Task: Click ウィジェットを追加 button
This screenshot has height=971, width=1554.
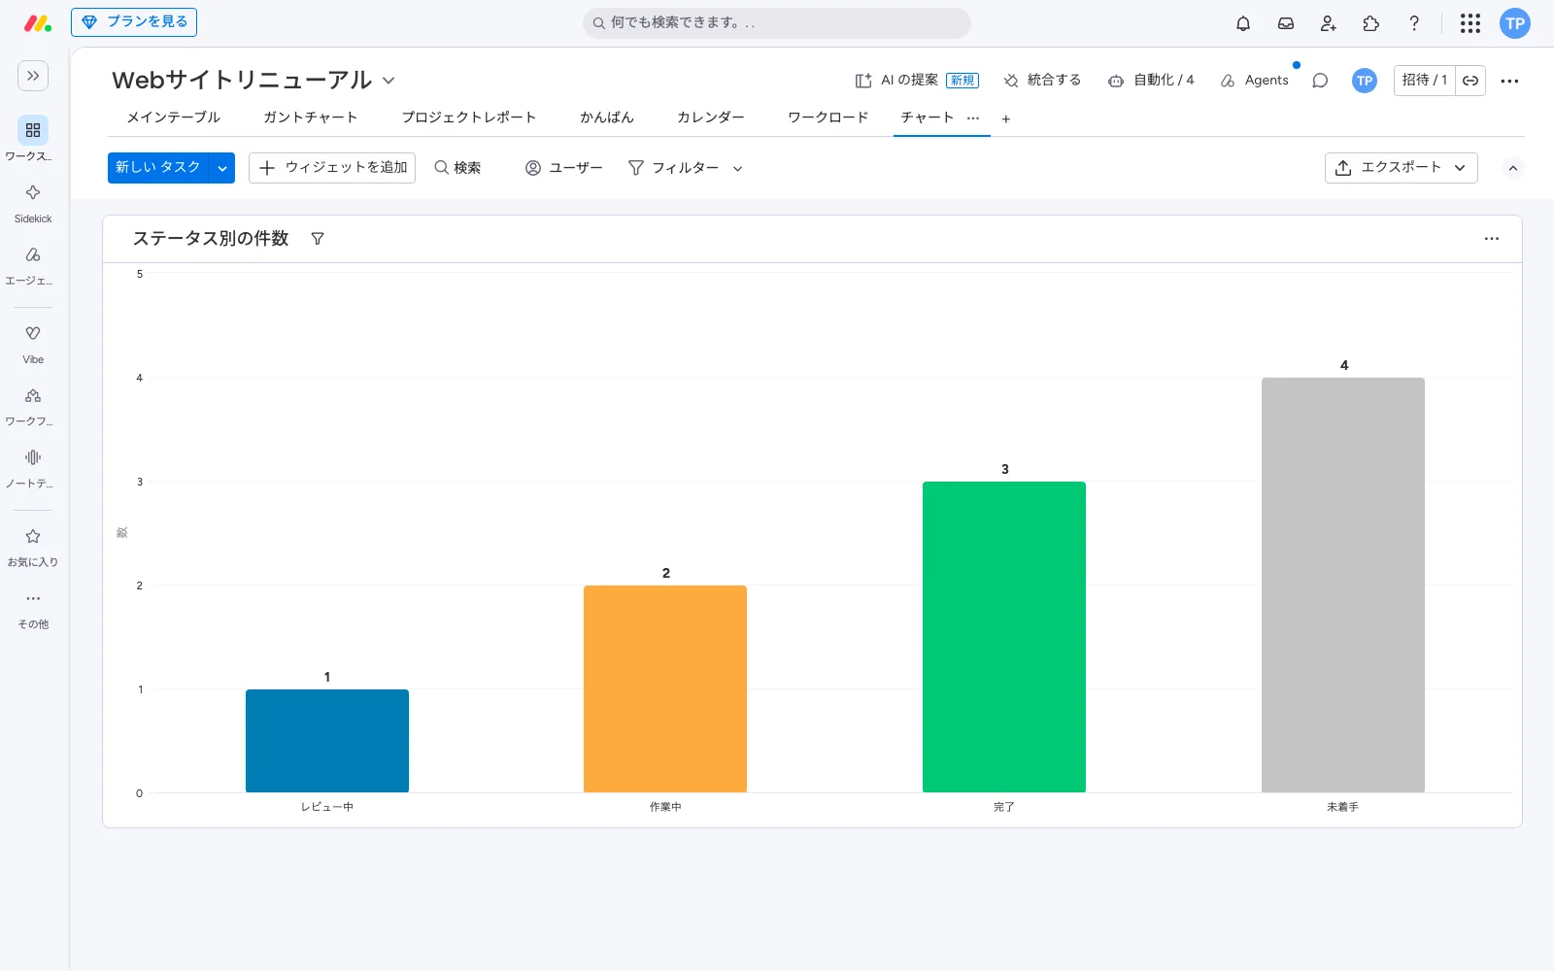Action: pos(332,168)
